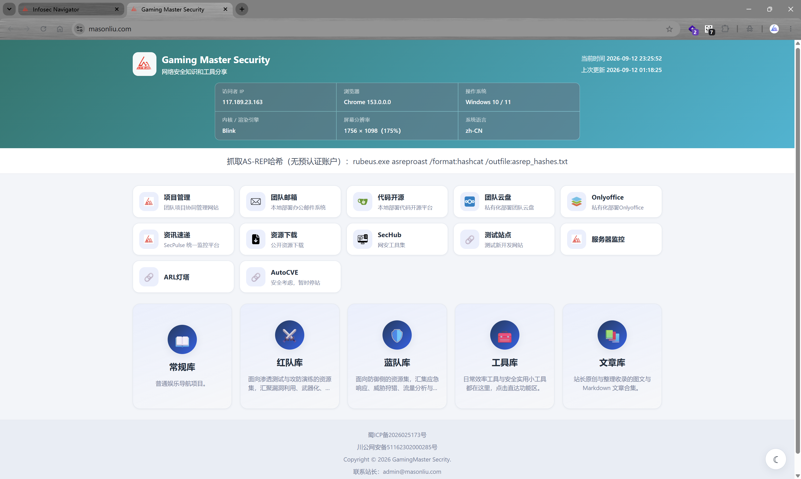Open the Chrome three-dot menu

pyautogui.click(x=791, y=29)
